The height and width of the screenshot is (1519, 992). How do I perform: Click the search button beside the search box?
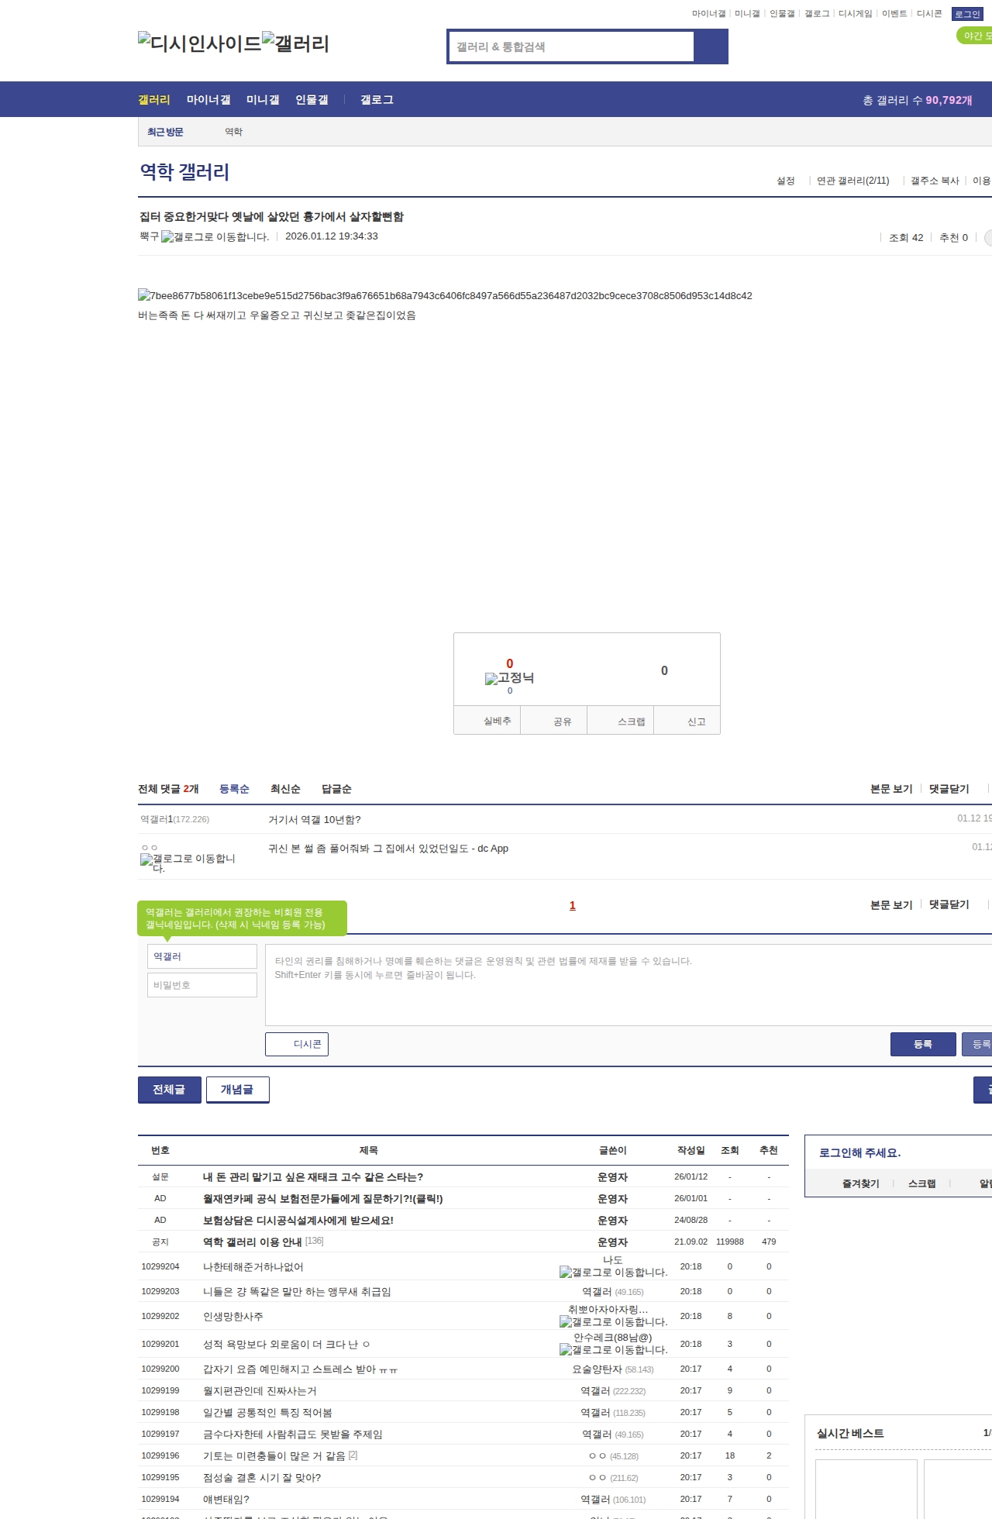click(x=711, y=46)
